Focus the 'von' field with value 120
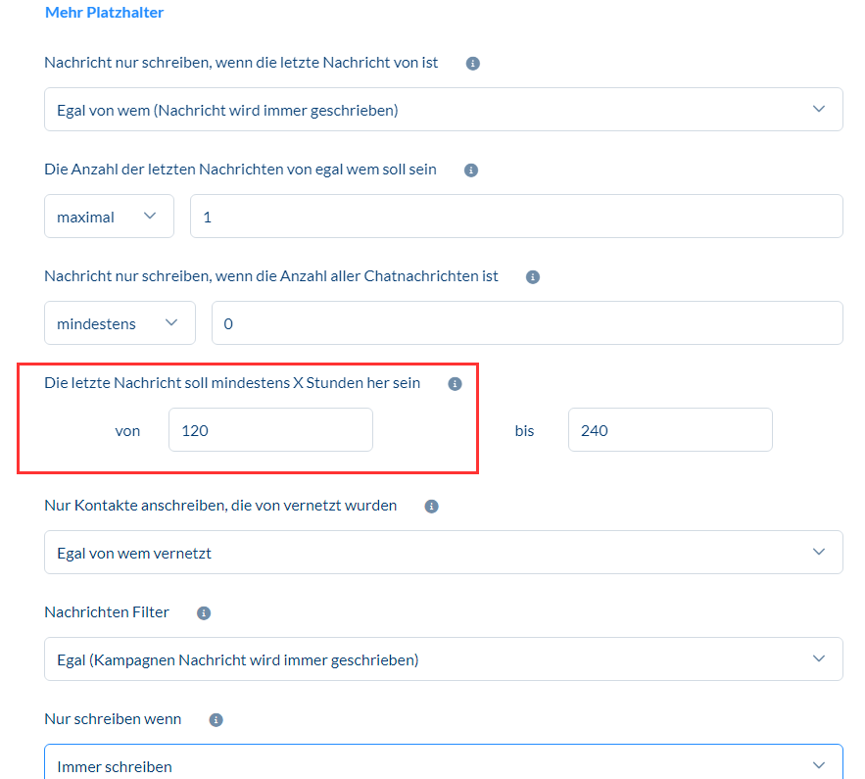Image resolution: width=865 pixels, height=779 pixels. click(x=270, y=430)
